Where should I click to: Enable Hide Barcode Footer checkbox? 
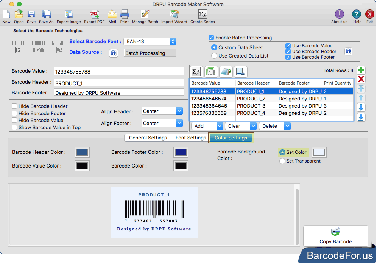point(14,113)
